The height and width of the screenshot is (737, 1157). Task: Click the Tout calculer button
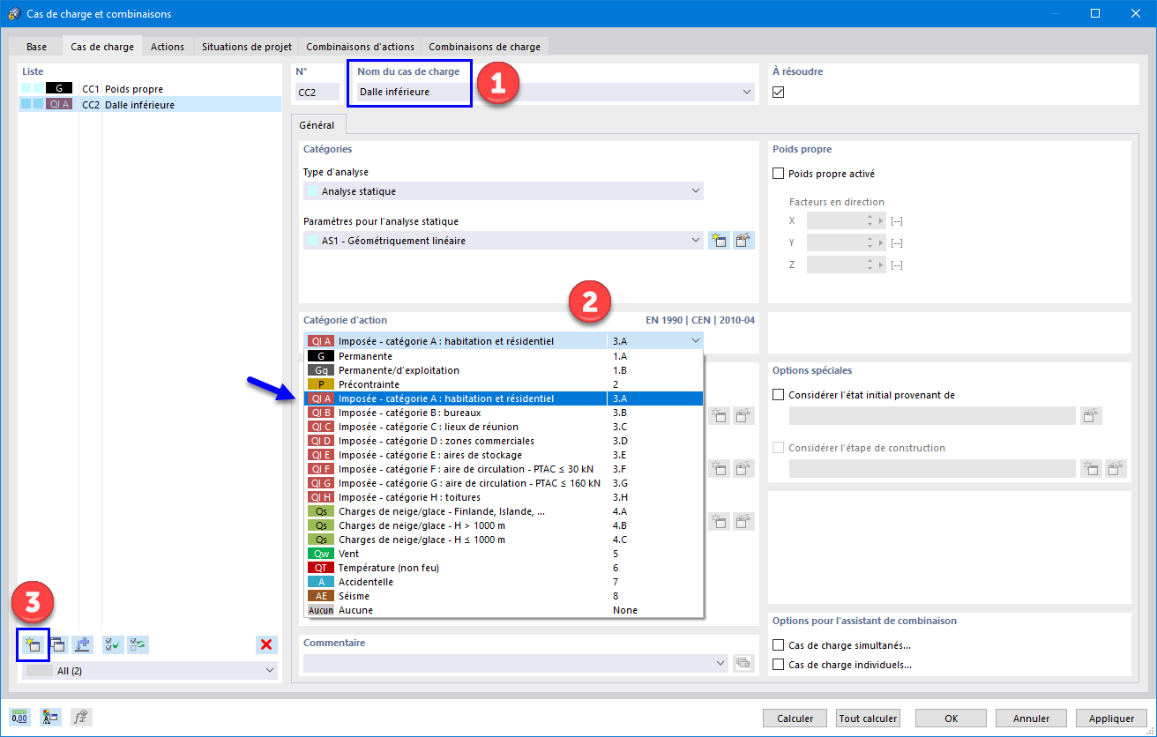(869, 718)
